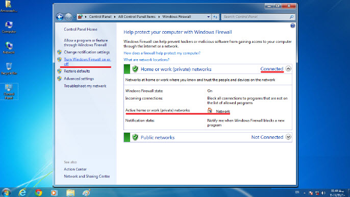Click the Back navigation arrow
350x197 pixels.
pos(60,17)
